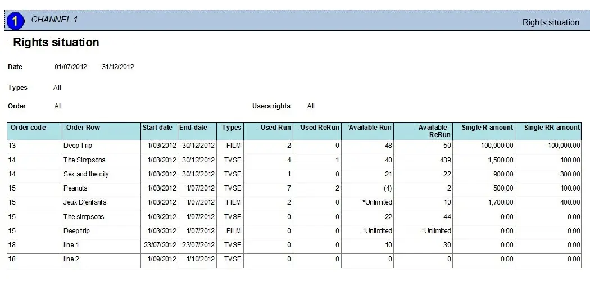Select the Single RR amount column header
The width and height of the screenshot is (590, 281).
point(552,128)
